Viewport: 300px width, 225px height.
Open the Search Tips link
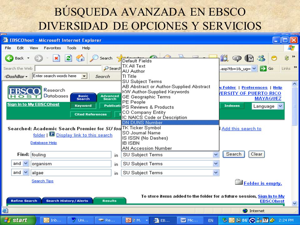pos(42,181)
